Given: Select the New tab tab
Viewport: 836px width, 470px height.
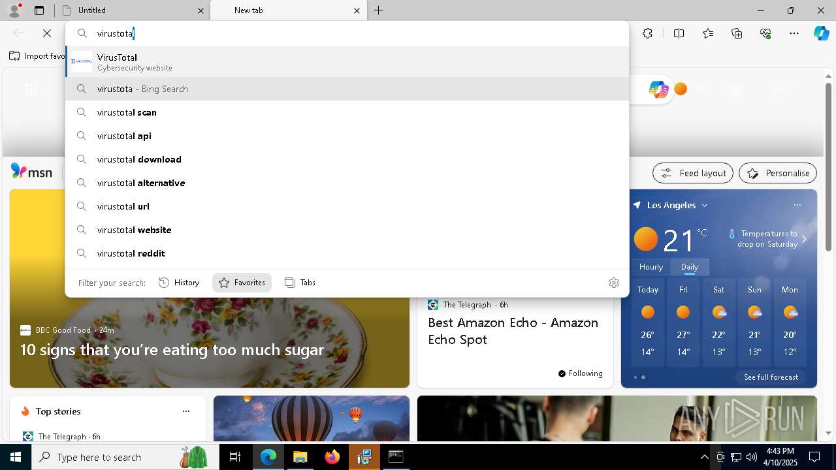Looking at the screenshot, I should point(288,10).
